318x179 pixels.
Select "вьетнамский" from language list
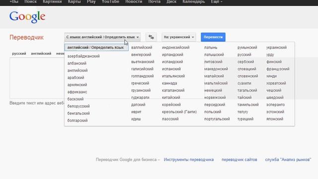143,62
